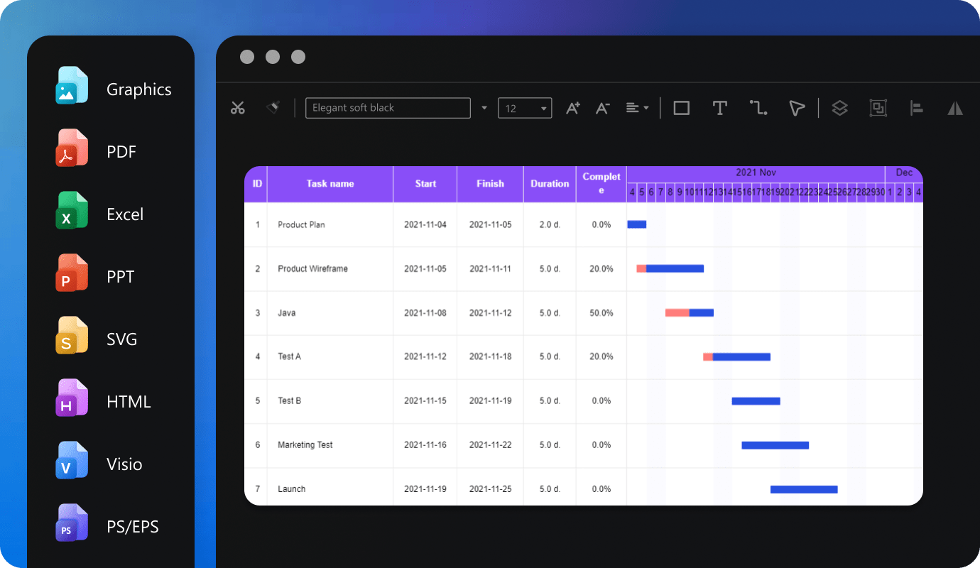
Task: Increase font size with A+ icon
Action: click(x=572, y=108)
